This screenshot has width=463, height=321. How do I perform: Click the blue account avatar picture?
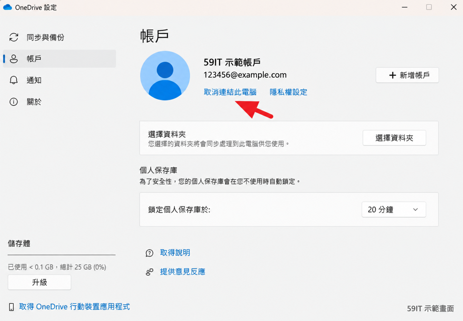click(165, 76)
